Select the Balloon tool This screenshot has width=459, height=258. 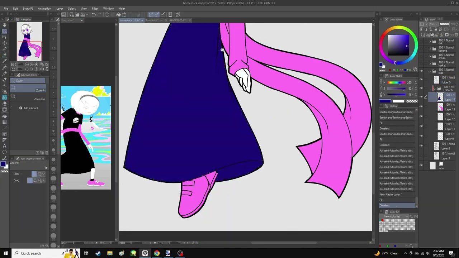coord(5,152)
